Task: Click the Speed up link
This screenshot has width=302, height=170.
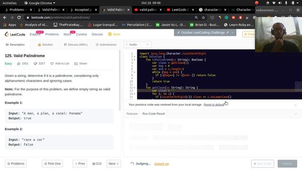Action: coord(161,164)
